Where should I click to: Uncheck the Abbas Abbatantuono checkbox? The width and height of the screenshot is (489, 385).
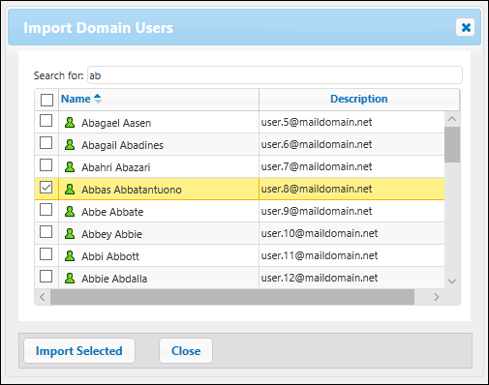point(46,188)
